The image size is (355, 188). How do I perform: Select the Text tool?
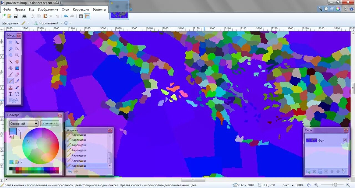pos(11,94)
